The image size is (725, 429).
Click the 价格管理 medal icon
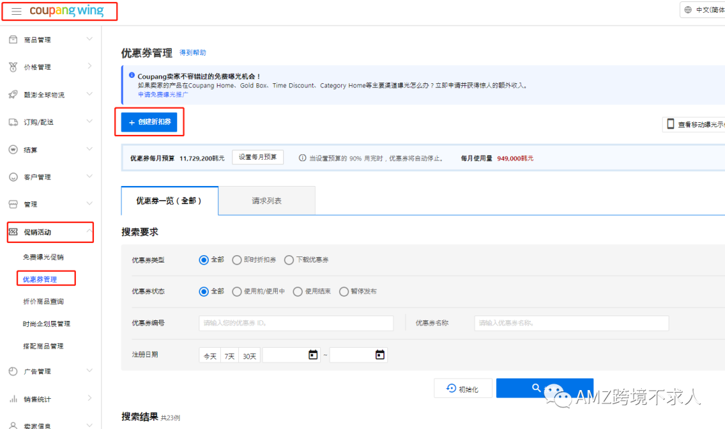pos(13,67)
